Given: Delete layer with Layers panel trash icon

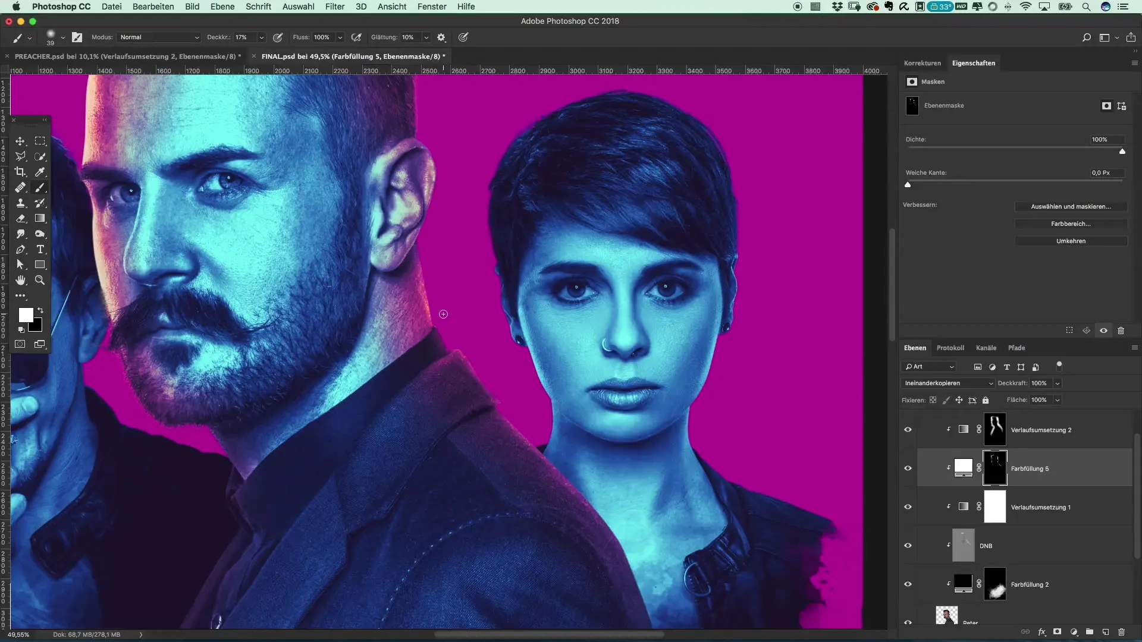Looking at the screenshot, I should pos(1121,632).
